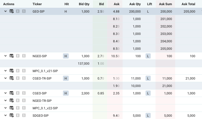Open order entry icon for MPC_0.1_v22-SIP row

coord(12,108)
